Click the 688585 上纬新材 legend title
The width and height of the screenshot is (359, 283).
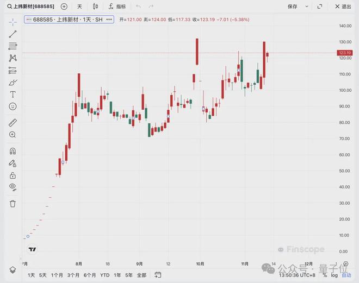(67, 20)
